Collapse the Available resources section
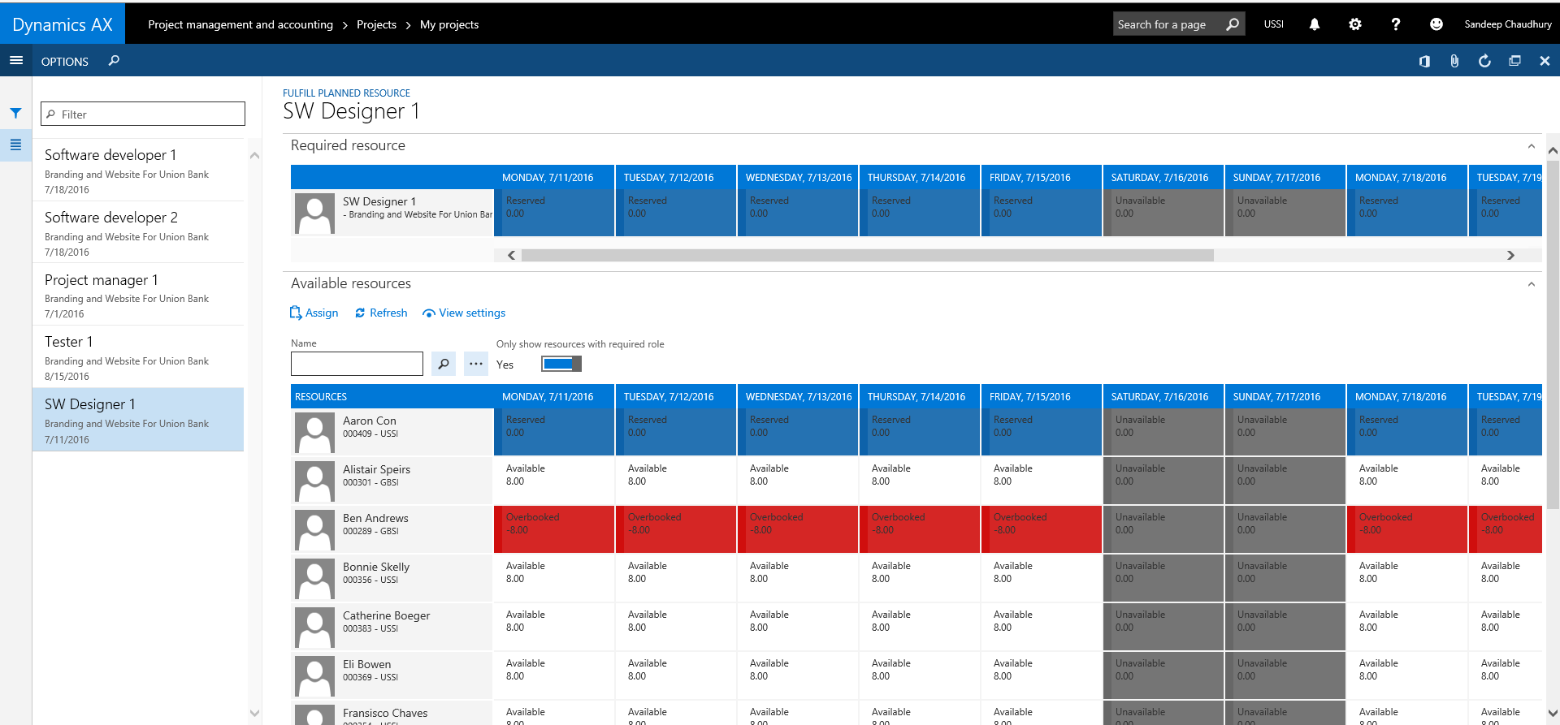Viewport: 1560px width, 725px height. click(1531, 284)
